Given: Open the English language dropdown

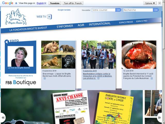Looking at the screenshot, I should click(x=41, y=3).
